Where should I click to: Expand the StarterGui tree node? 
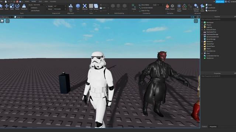(202, 41)
